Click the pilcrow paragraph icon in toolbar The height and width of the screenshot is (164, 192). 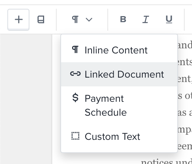tap(75, 19)
